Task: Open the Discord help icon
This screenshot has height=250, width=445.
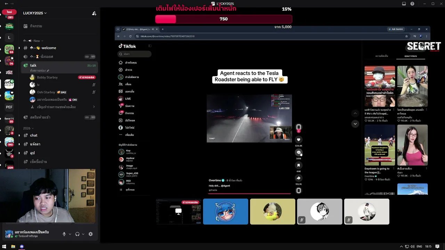Action: (412, 4)
